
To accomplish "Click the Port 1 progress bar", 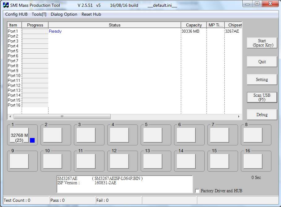I will [35, 31].
